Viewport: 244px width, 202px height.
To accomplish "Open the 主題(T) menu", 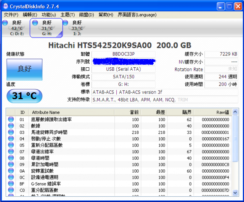I will coord(67,15).
